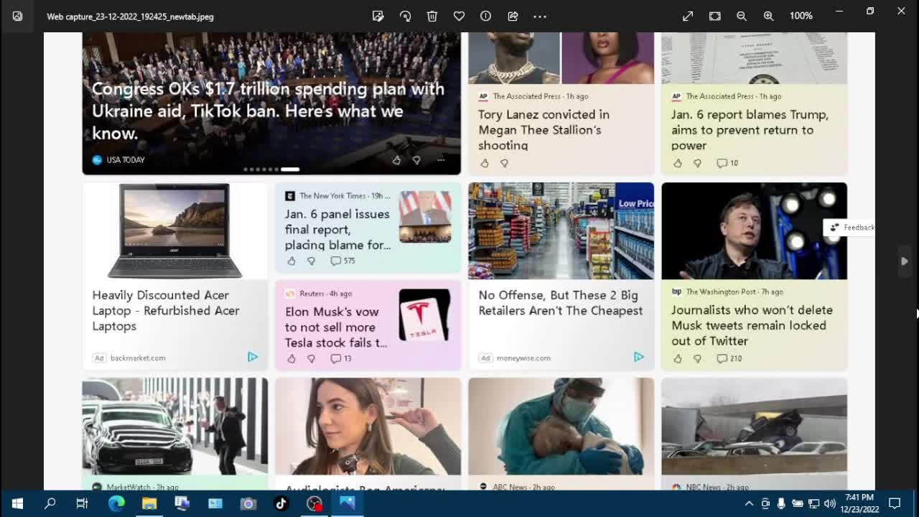Enter full screen with diagonal arrows icon

(x=688, y=16)
